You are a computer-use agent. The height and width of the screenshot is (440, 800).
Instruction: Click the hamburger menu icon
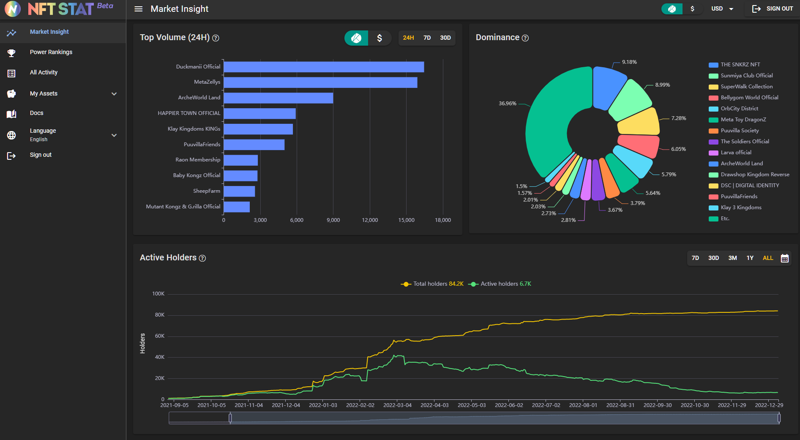coord(138,9)
